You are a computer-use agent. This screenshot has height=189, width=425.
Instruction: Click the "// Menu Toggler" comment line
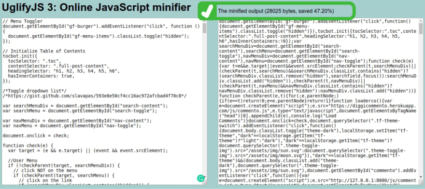click(23, 21)
